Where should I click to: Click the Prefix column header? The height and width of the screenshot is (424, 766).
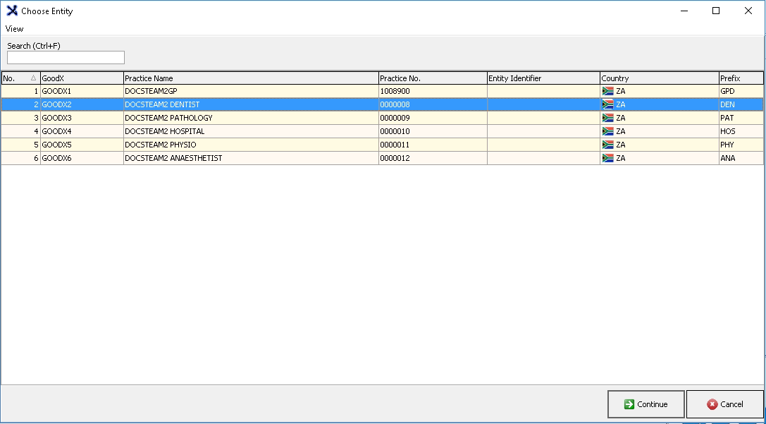point(740,78)
